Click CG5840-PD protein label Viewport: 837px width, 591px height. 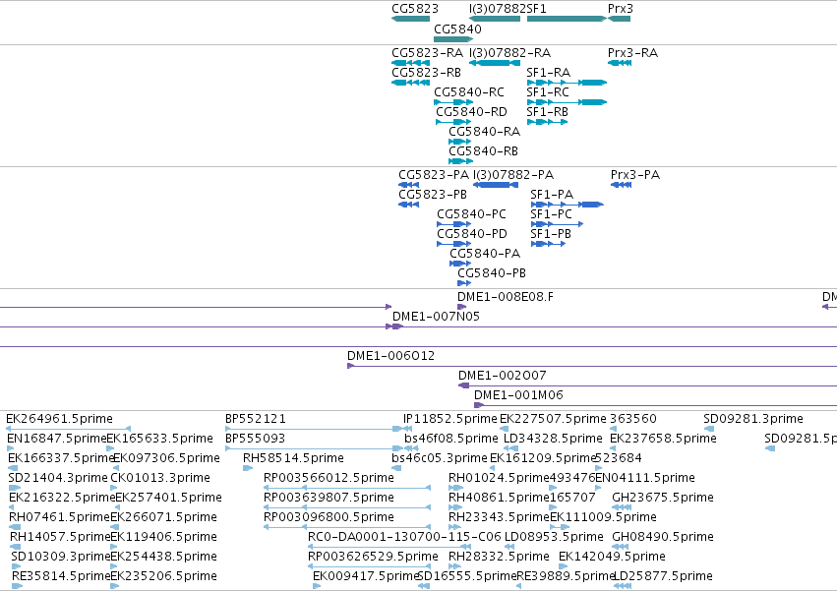[x=472, y=234]
